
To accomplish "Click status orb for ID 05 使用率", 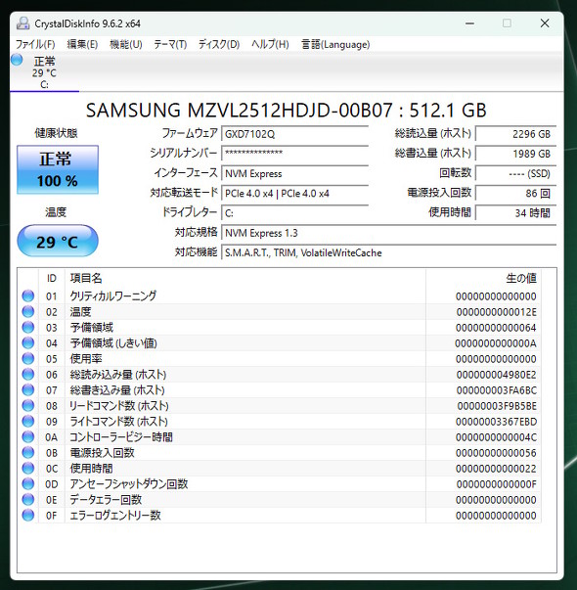I will click(27, 358).
